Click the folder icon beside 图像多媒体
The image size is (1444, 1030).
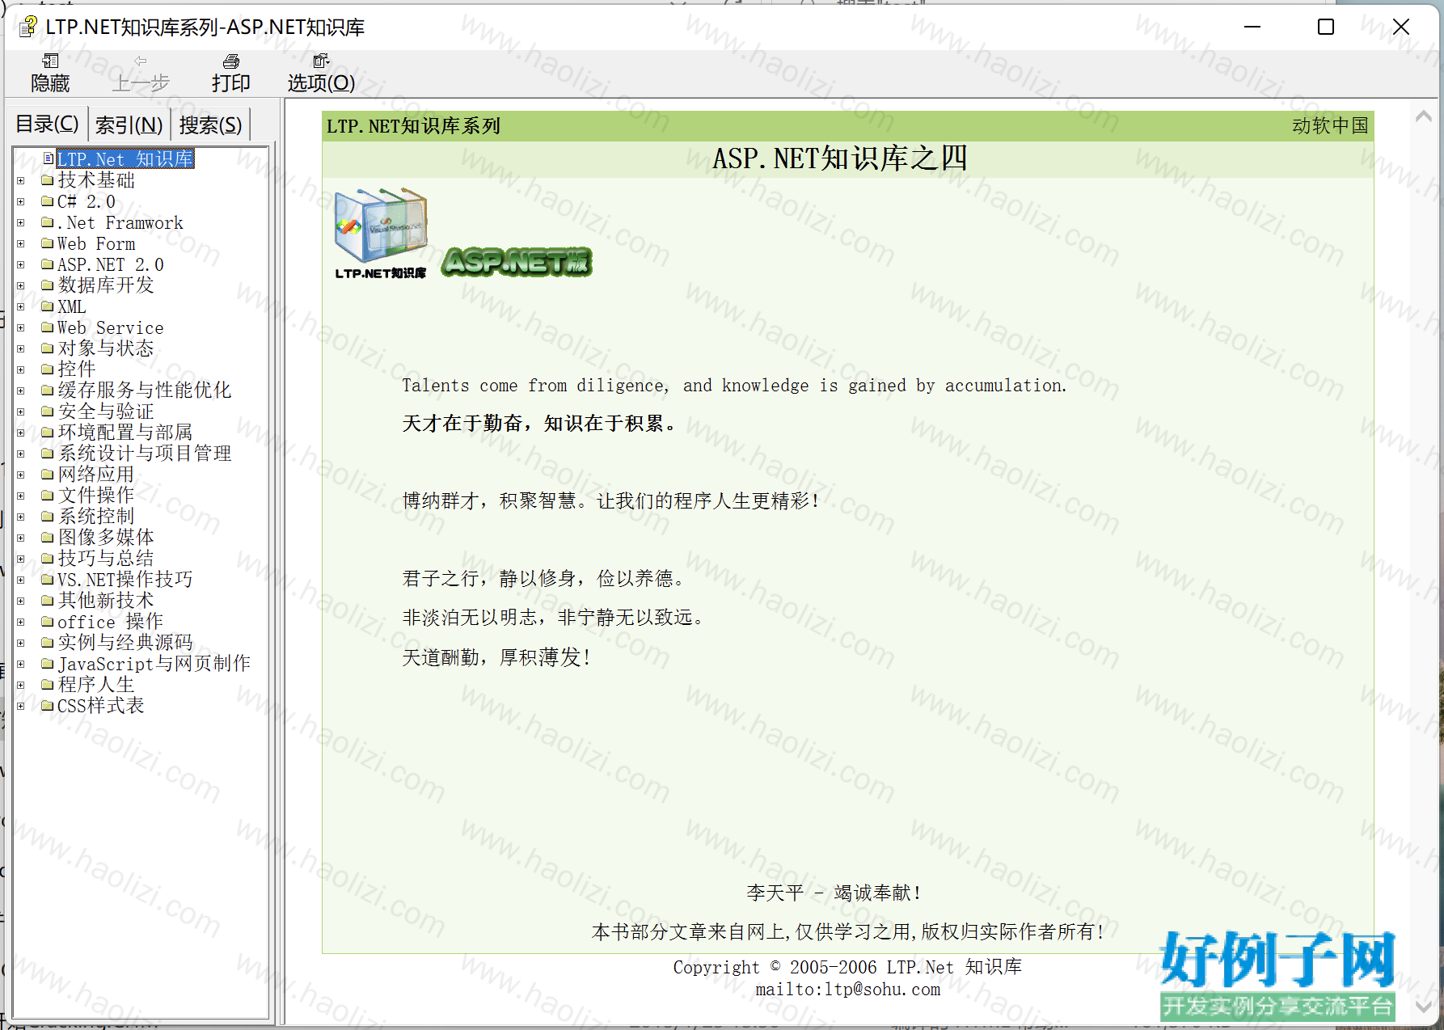click(48, 538)
